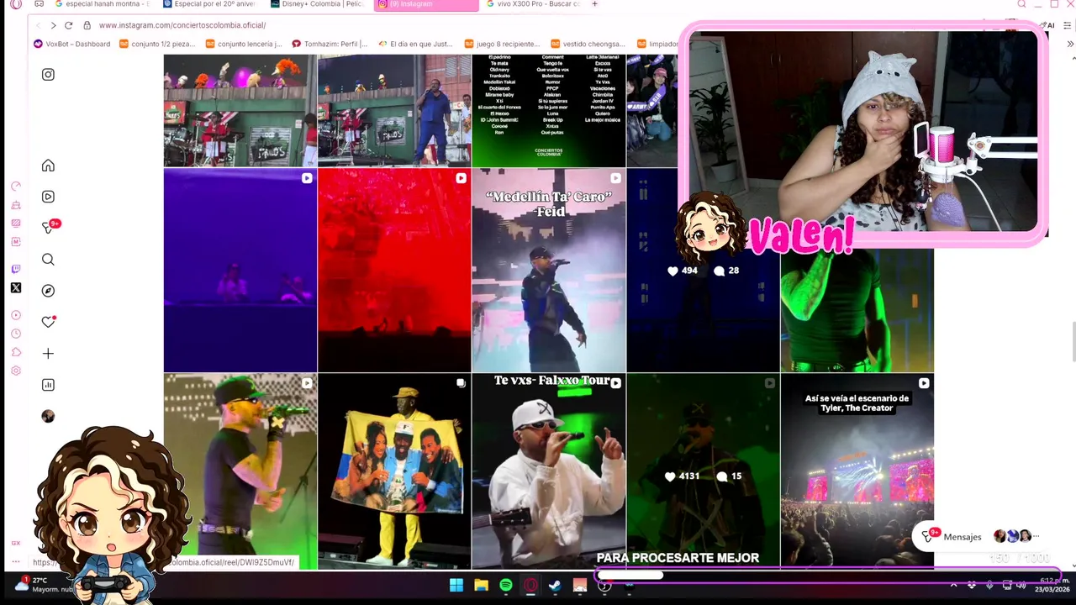Open the 'juego 8 recipiente' bookmark
The height and width of the screenshot is (605, 1076).
(503, 44)
